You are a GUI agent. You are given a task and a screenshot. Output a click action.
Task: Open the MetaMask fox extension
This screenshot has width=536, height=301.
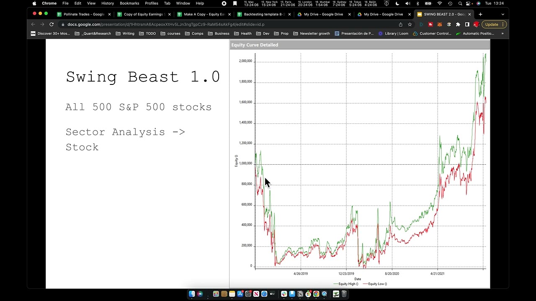tap(440, 24)
